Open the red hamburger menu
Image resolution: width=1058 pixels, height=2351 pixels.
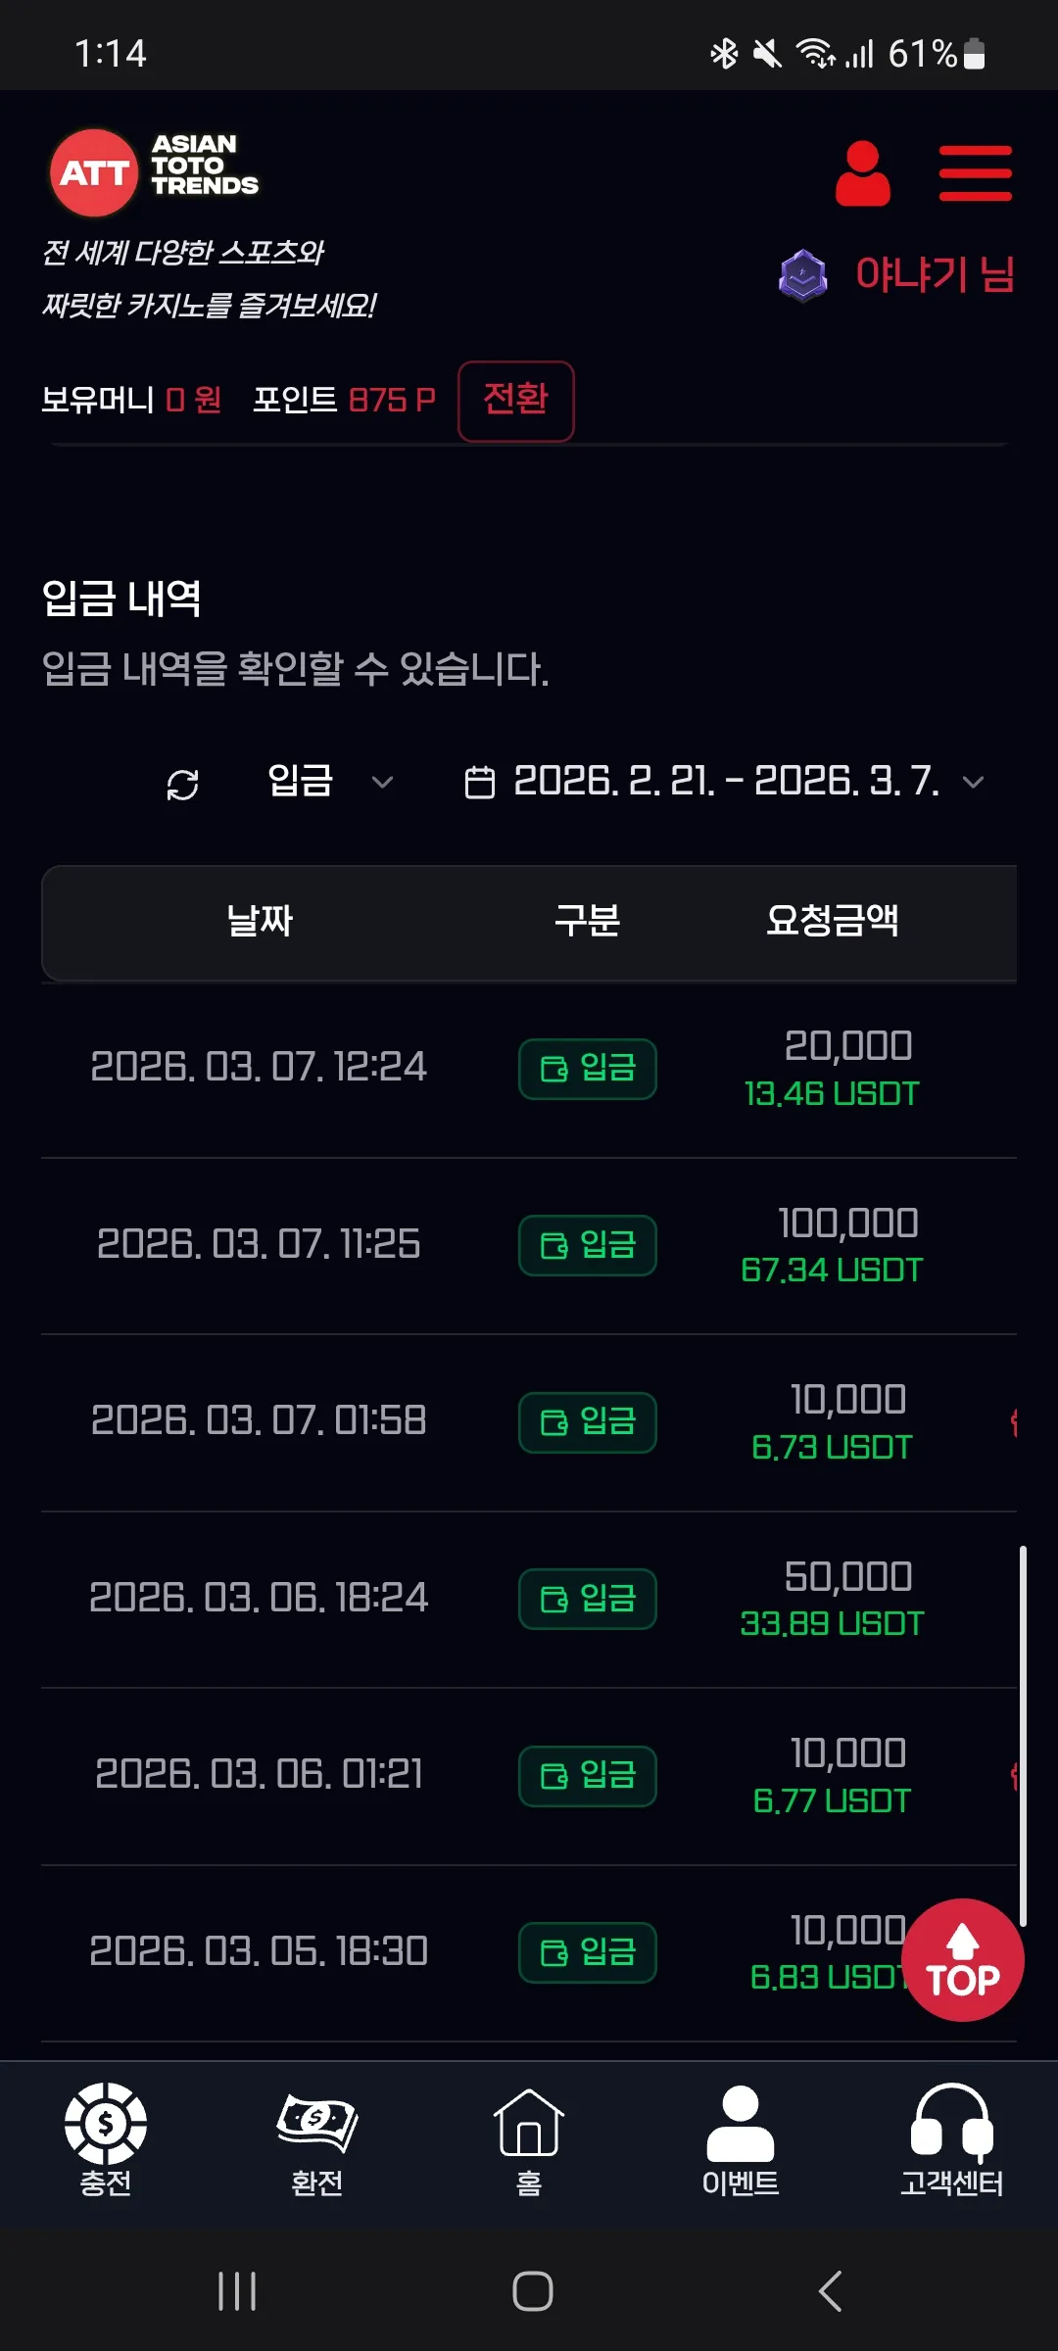point(975,173)
